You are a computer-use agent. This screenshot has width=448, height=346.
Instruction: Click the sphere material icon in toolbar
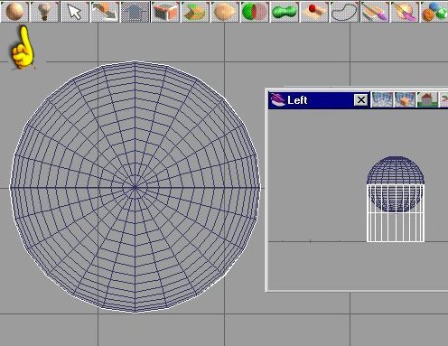14,12
